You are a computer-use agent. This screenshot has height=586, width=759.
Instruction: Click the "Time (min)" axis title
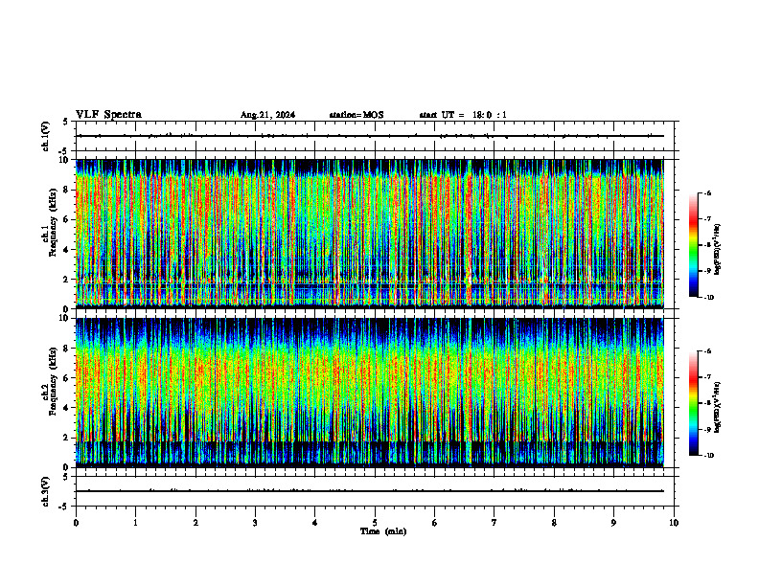(383, 531)
